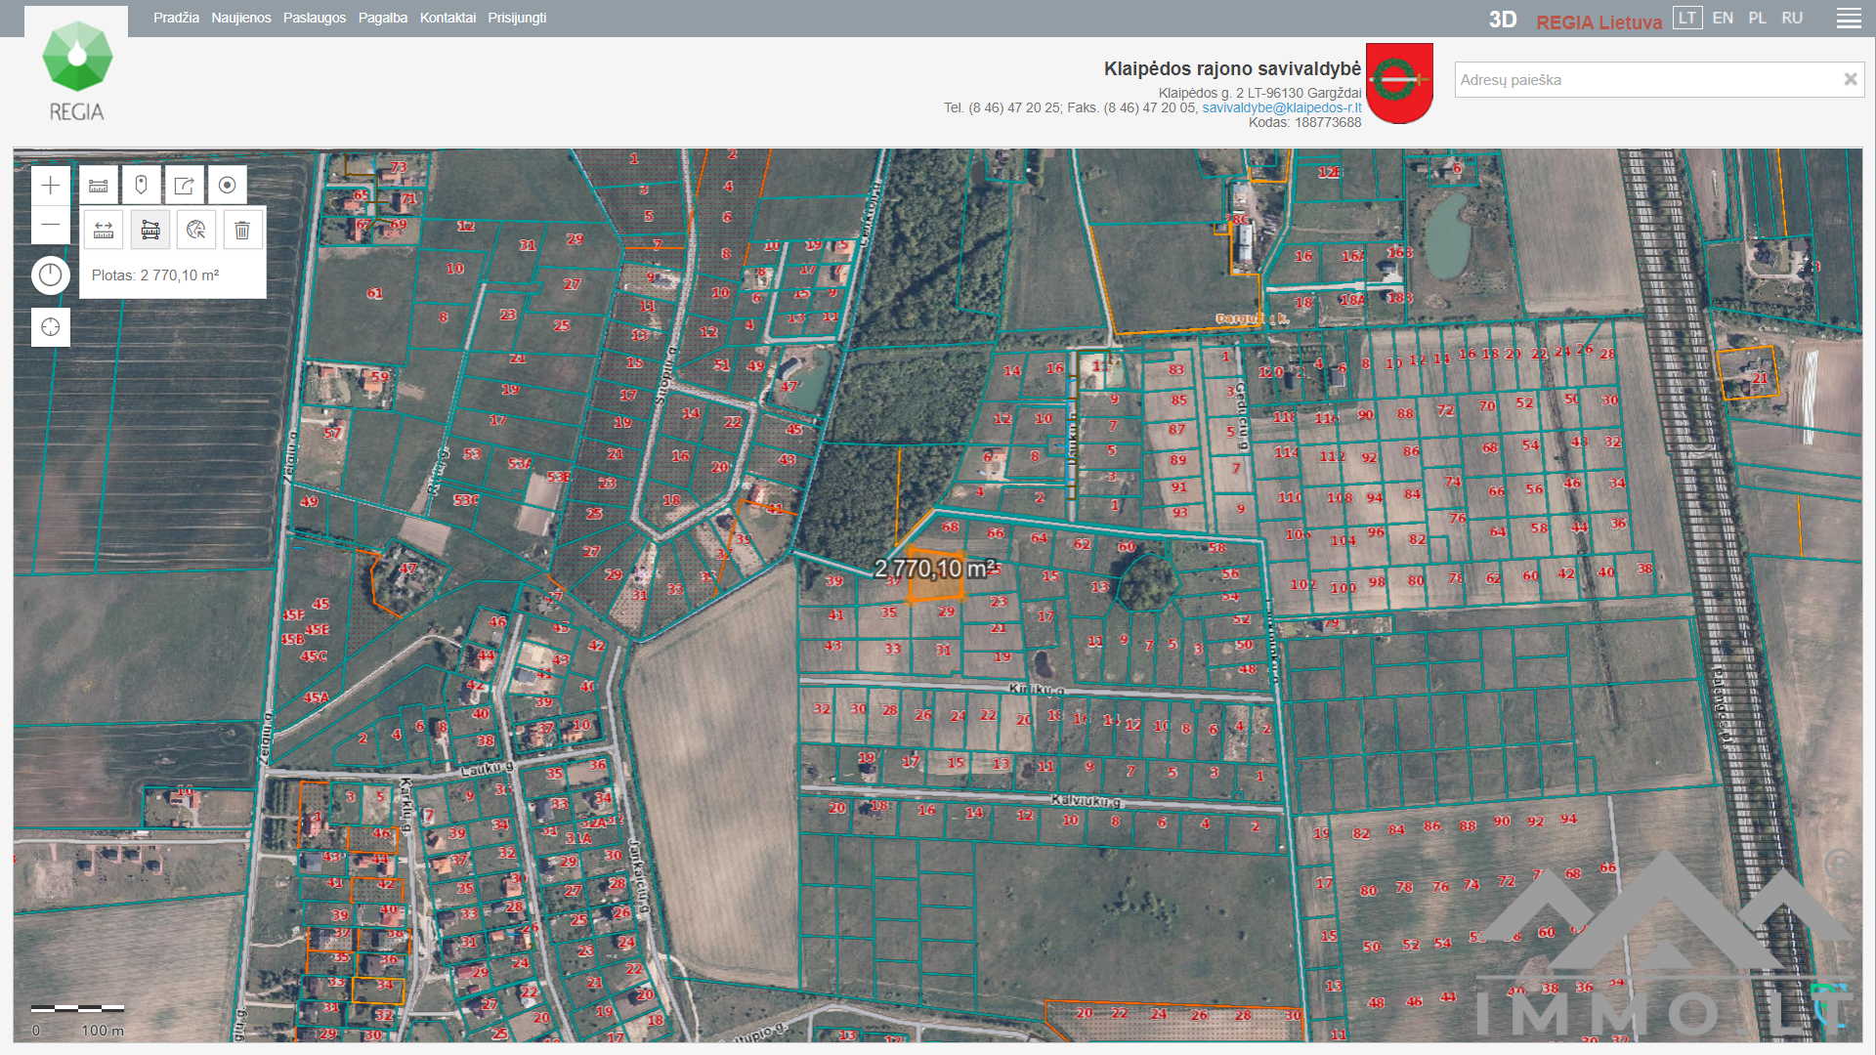The width and height of the screenshot is (1876, 1055).
Task: Open the hamburger menu
Action: coord(1848,19)
